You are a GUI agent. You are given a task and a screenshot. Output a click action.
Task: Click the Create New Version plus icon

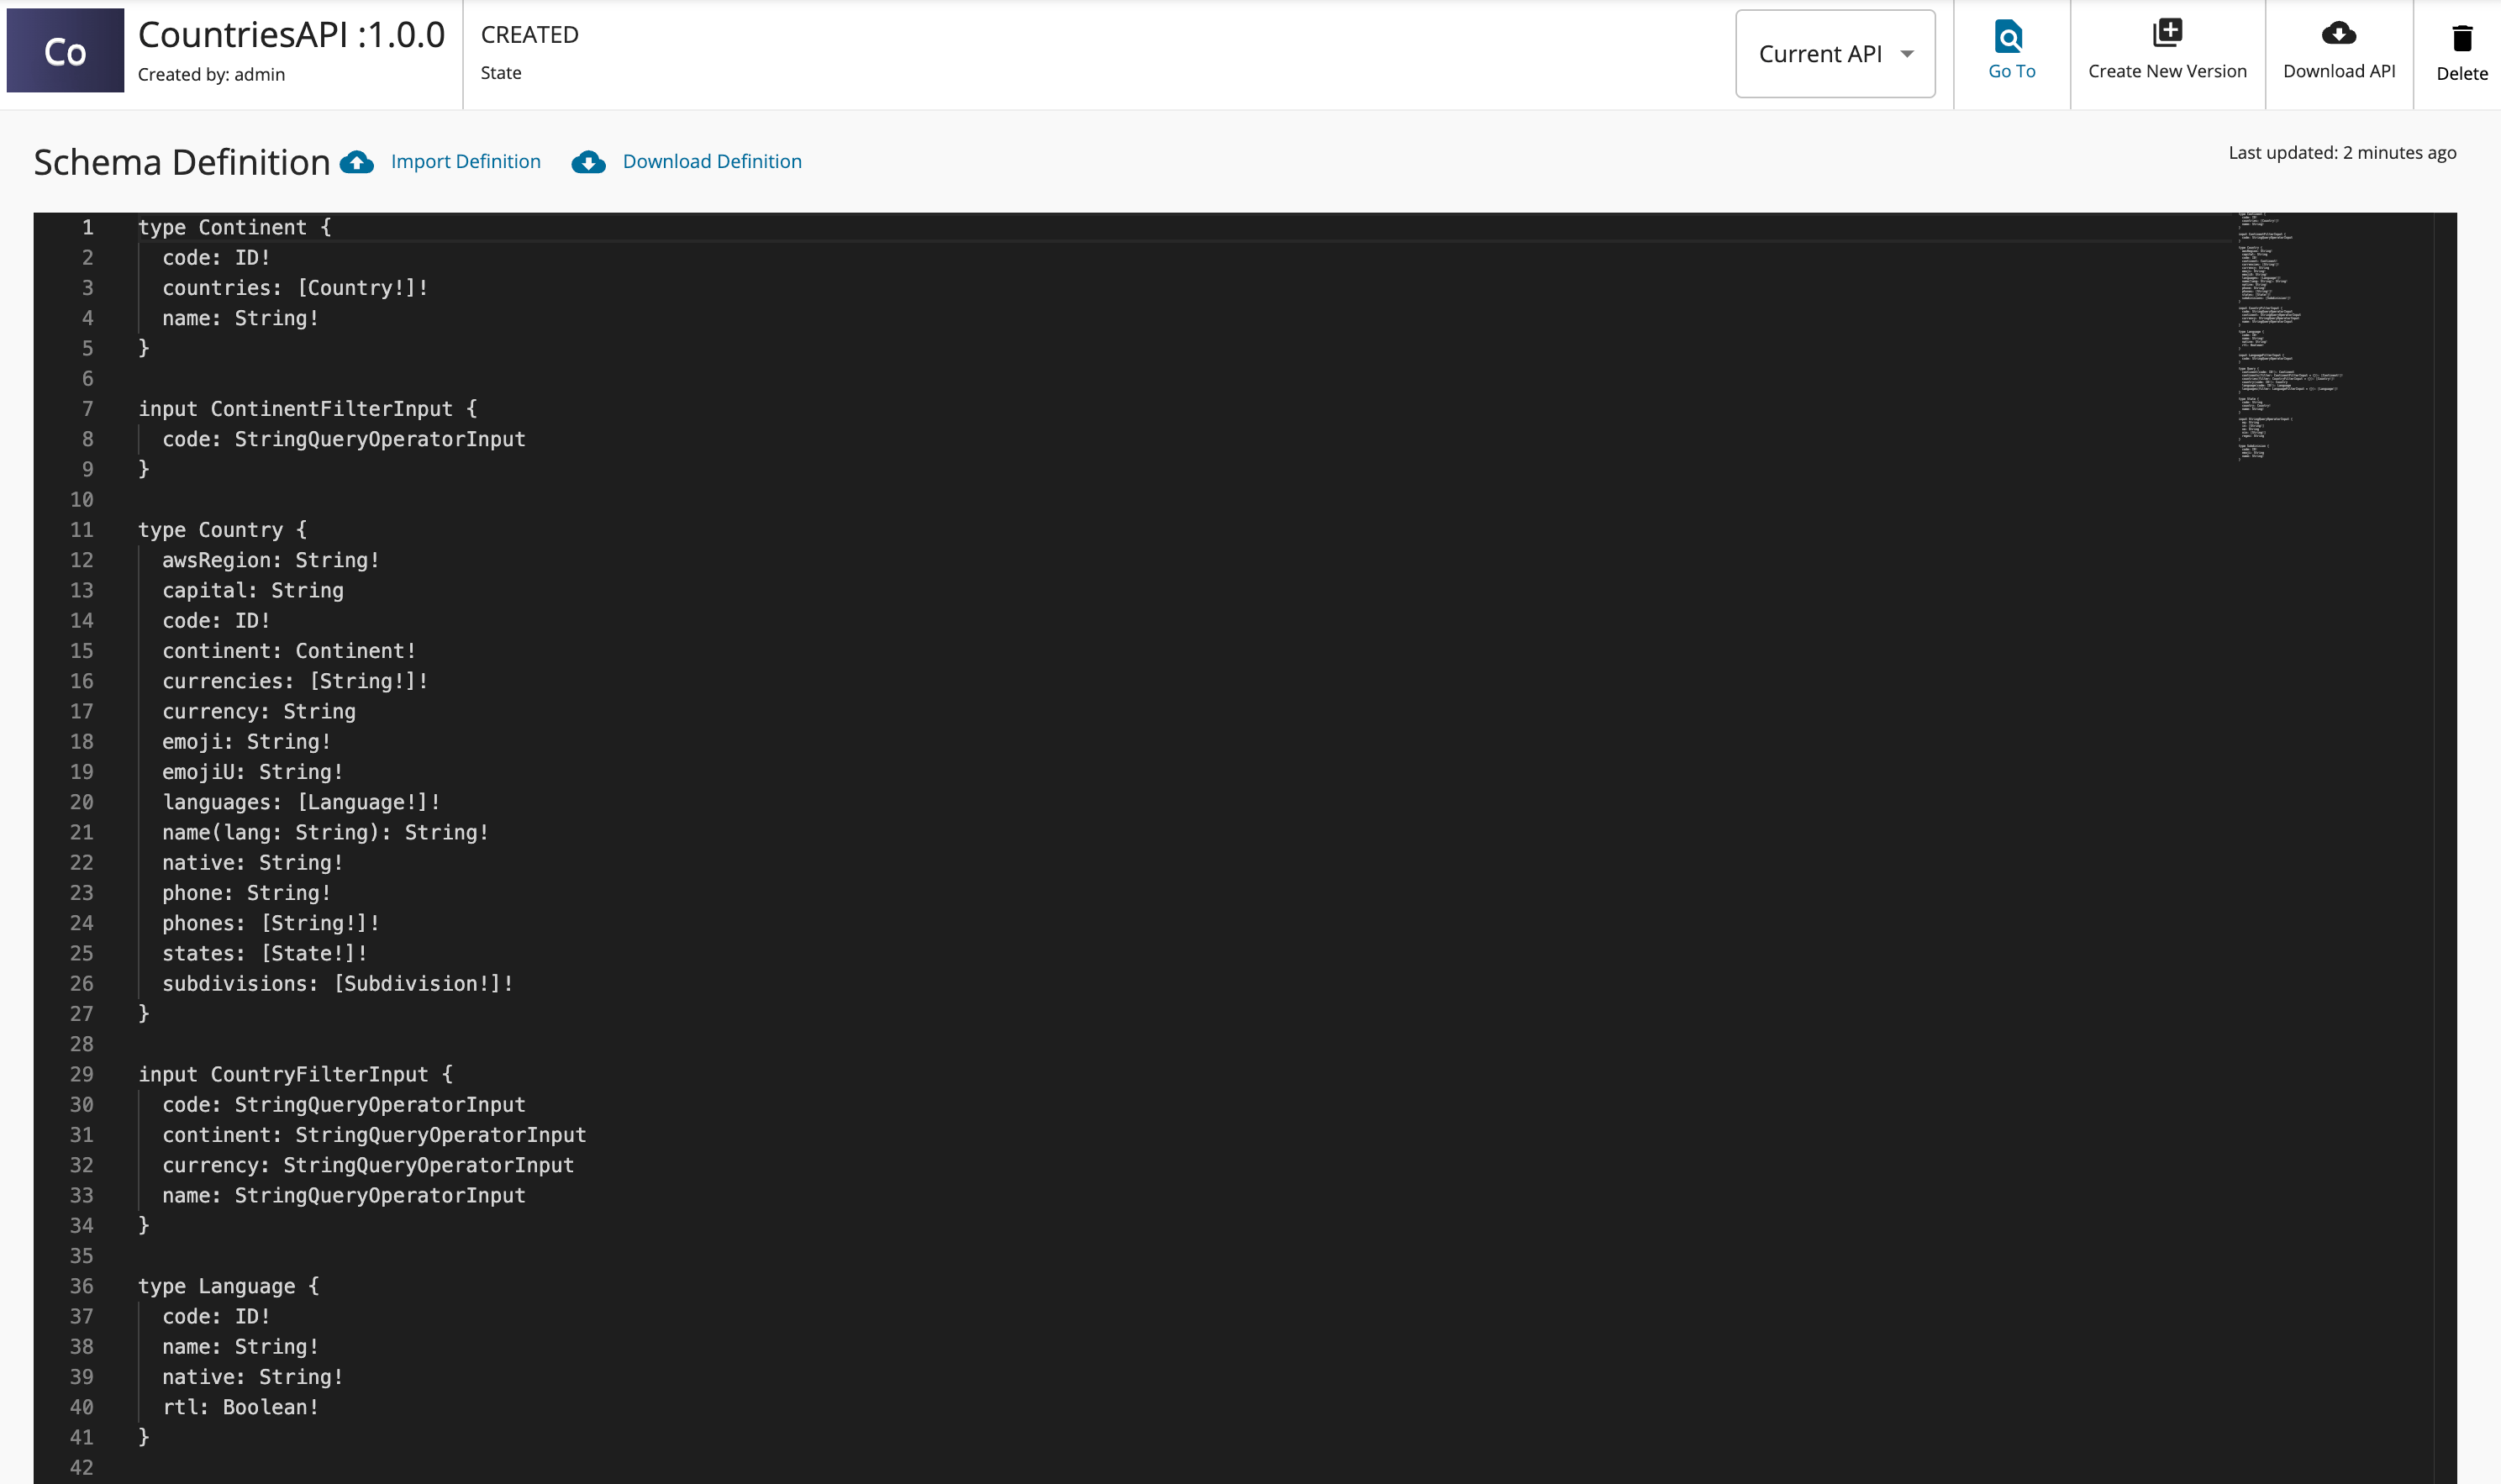pos(2167,33)
